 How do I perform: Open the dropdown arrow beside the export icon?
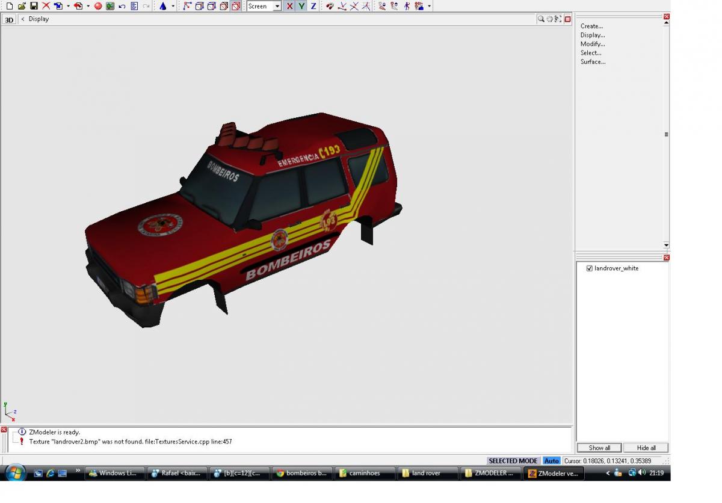[88, 6]
